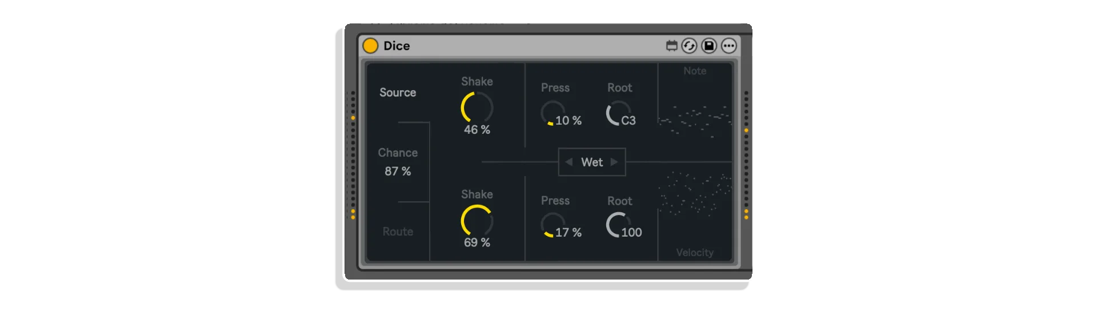Select the Route option
The height and width of the screenshot is (315, 1097).
click(398, 232)
